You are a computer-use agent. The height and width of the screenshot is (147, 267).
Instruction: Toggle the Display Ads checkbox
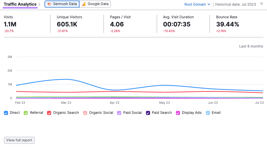tap(178, 113)
